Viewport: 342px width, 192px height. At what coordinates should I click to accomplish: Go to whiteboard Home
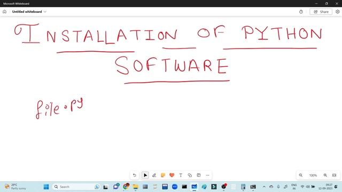coord(5,12)
